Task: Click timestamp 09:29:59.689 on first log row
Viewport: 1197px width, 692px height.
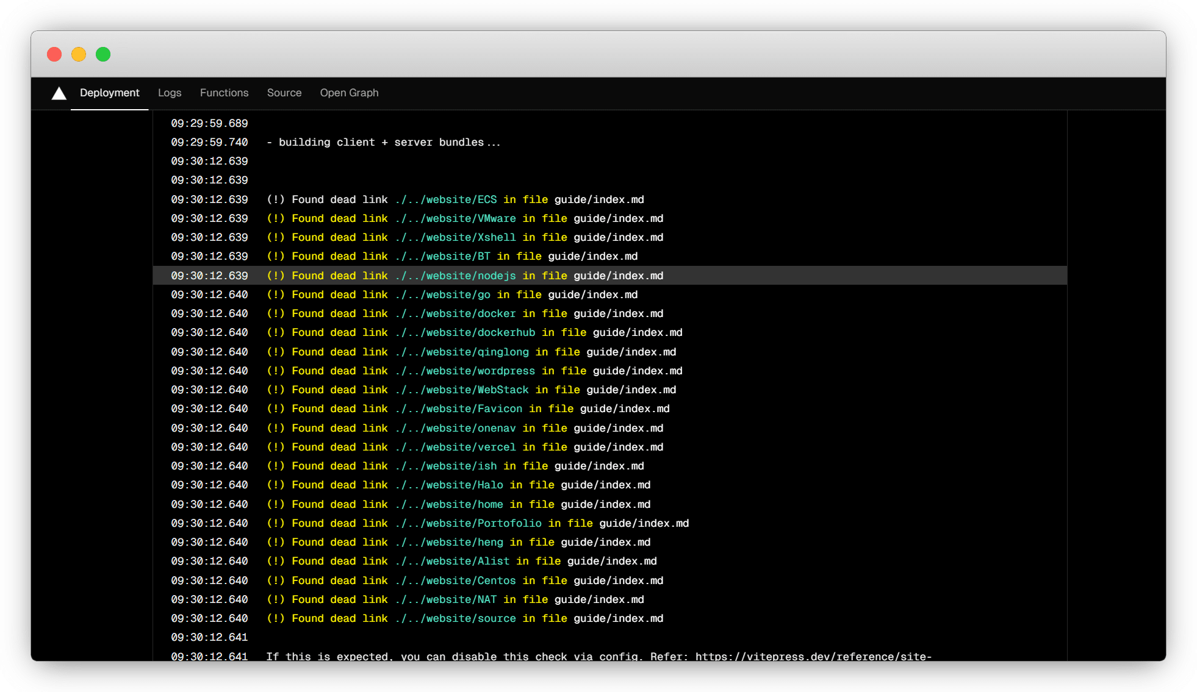Action: pos(209,123)
